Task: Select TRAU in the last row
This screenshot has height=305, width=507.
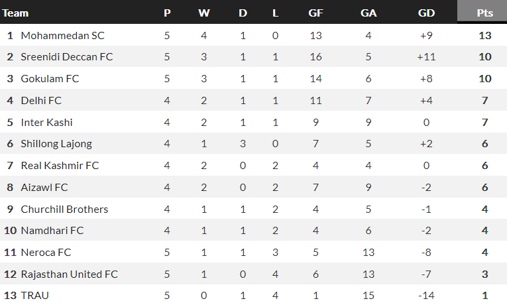Action: coord(35,296)
